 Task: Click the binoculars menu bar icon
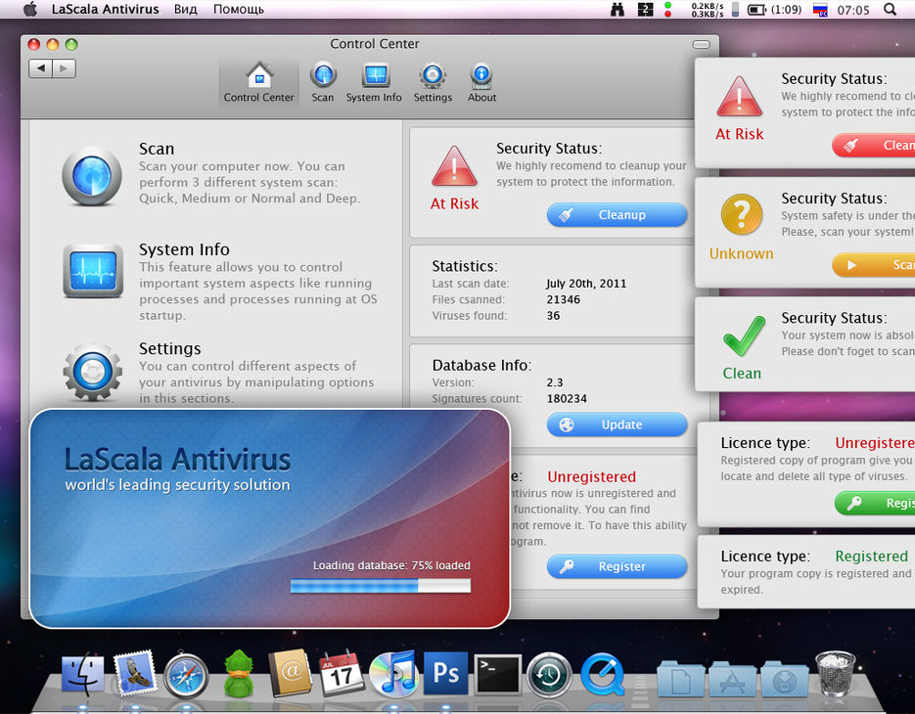618,10
